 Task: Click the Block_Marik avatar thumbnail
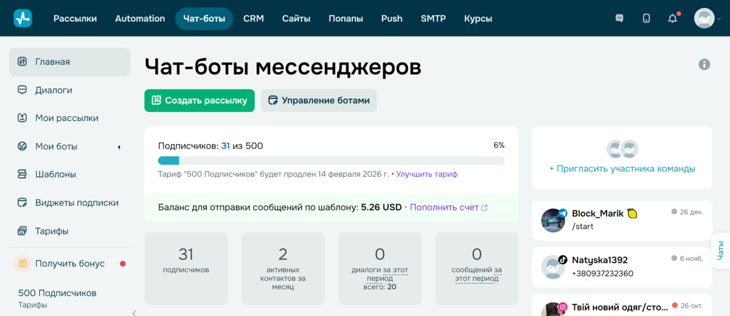coord(553,220)
